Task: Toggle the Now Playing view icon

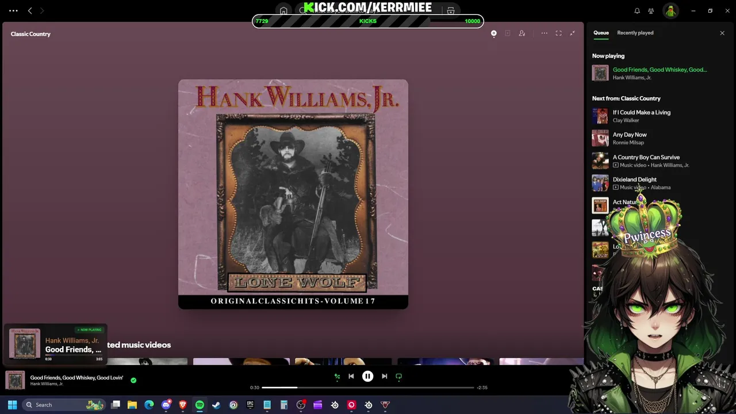Action: 493,33
